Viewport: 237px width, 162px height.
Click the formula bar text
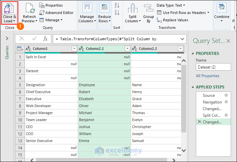coord(106,39)
